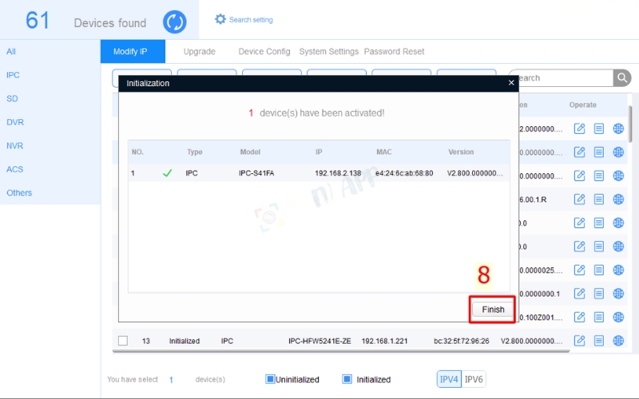
Task: Open the Device Config tab
Action: (x=264, y=51)
